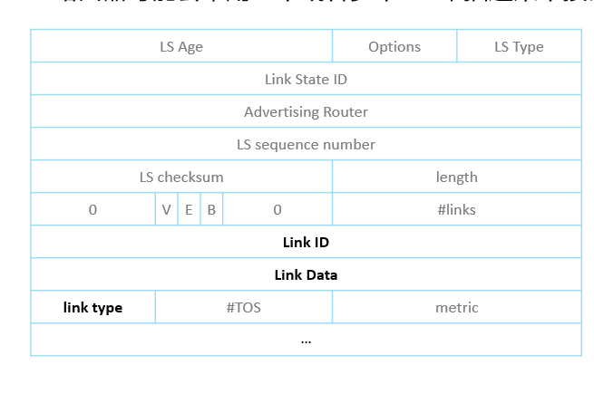Click the bold Link Data row

[307, 274]
